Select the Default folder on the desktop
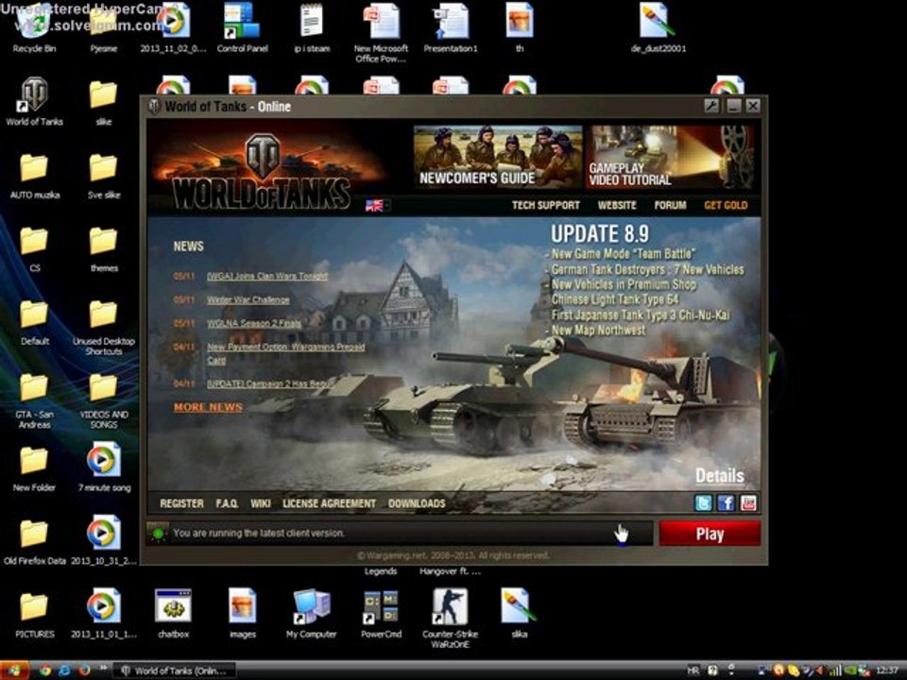This screenshot has width=907, height=680. click(x=34, y=322)
